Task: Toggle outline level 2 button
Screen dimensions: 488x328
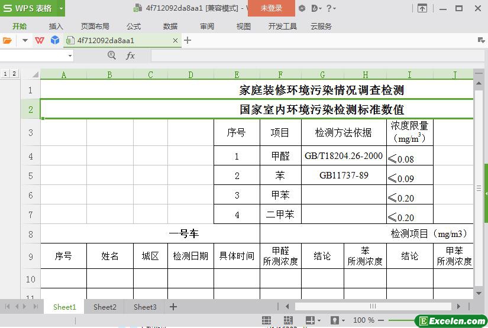Action: click(x=14, y=74)
